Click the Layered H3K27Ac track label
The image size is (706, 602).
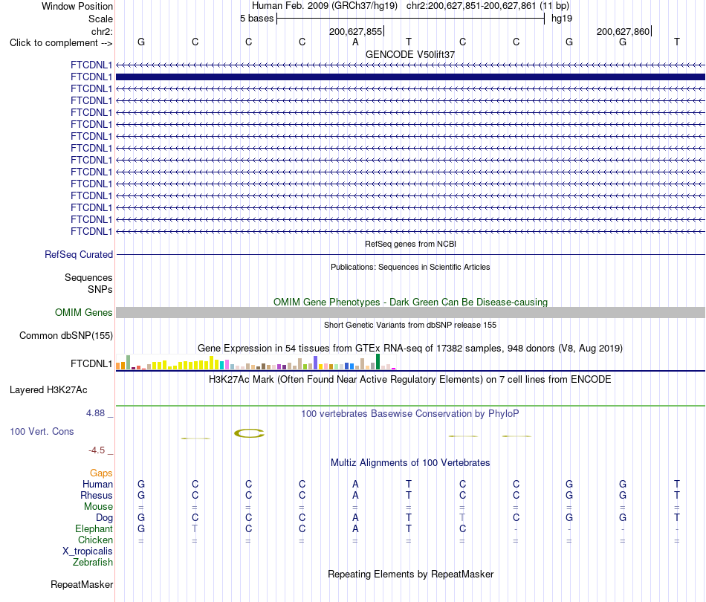pyautogui.click(x=48, y=390)
